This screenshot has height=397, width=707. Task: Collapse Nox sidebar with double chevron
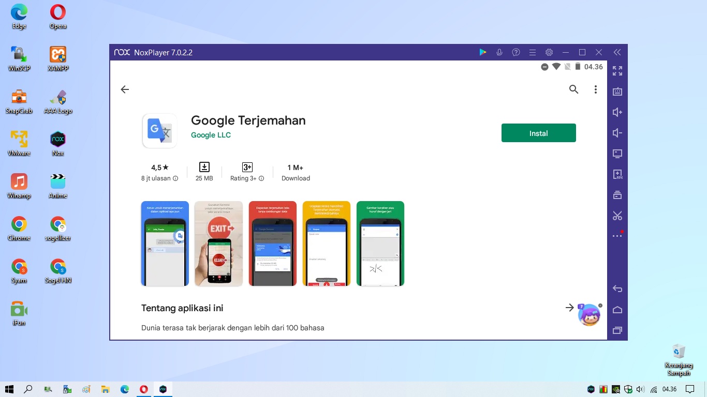pos(617,52)
